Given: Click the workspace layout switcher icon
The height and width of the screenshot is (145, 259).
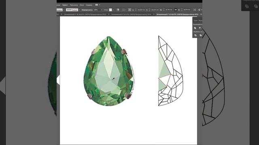Looking at the screenshot, I should [97, 5].
